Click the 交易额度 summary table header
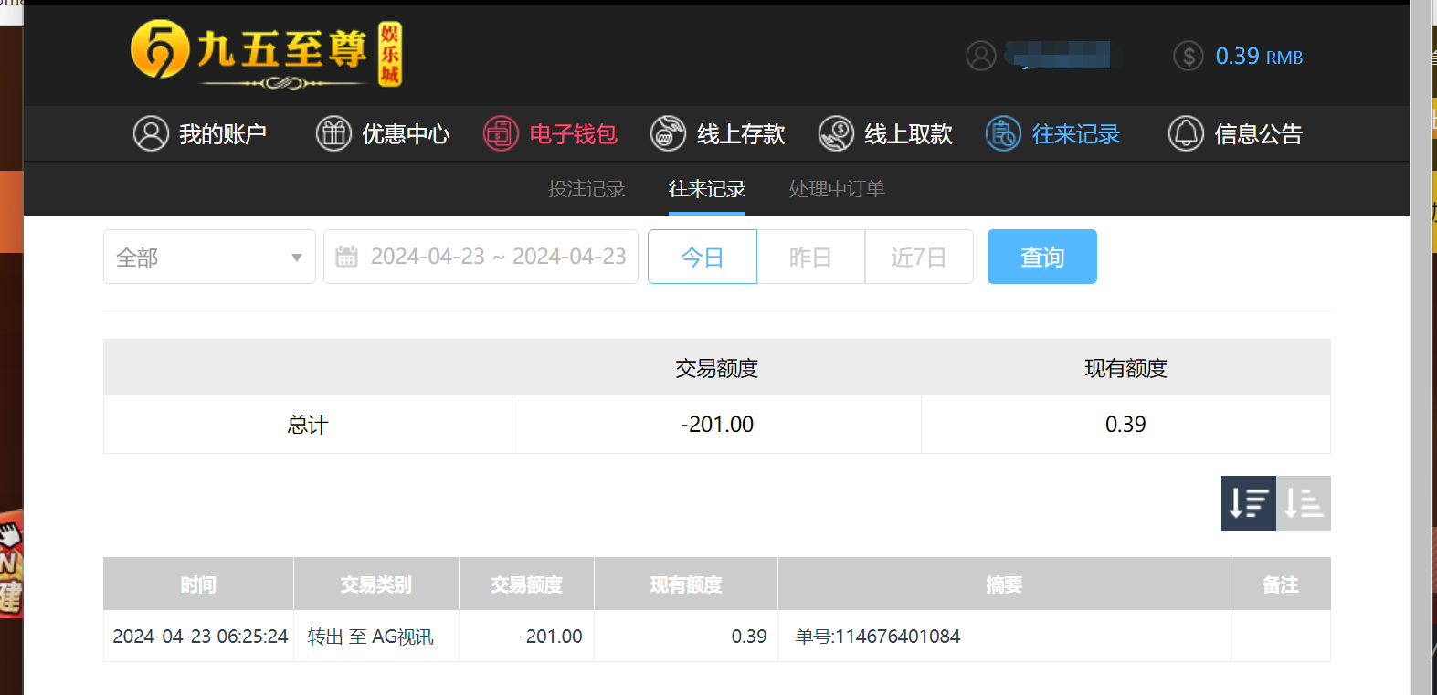 click(x=717, y=368)
